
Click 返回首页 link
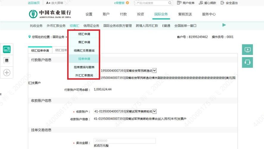pos(34,3)
